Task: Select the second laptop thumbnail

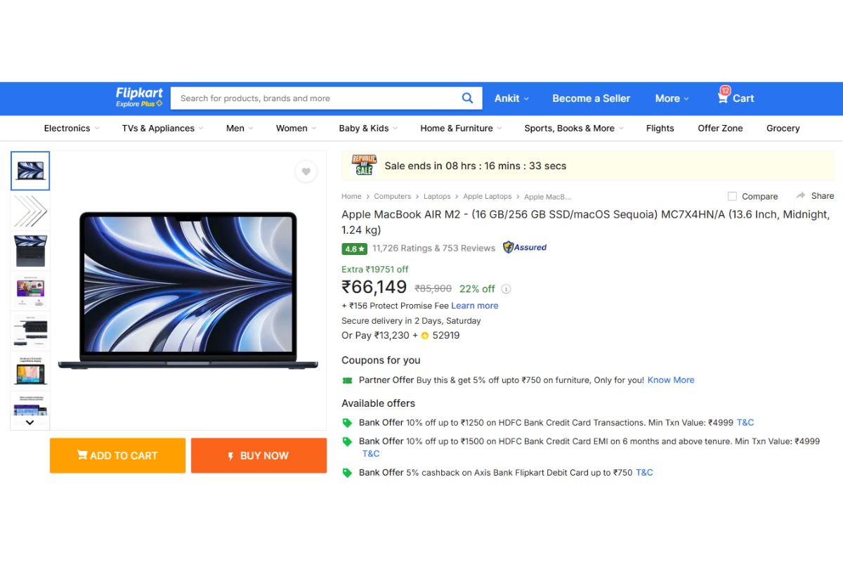Action: coord(30,210)
